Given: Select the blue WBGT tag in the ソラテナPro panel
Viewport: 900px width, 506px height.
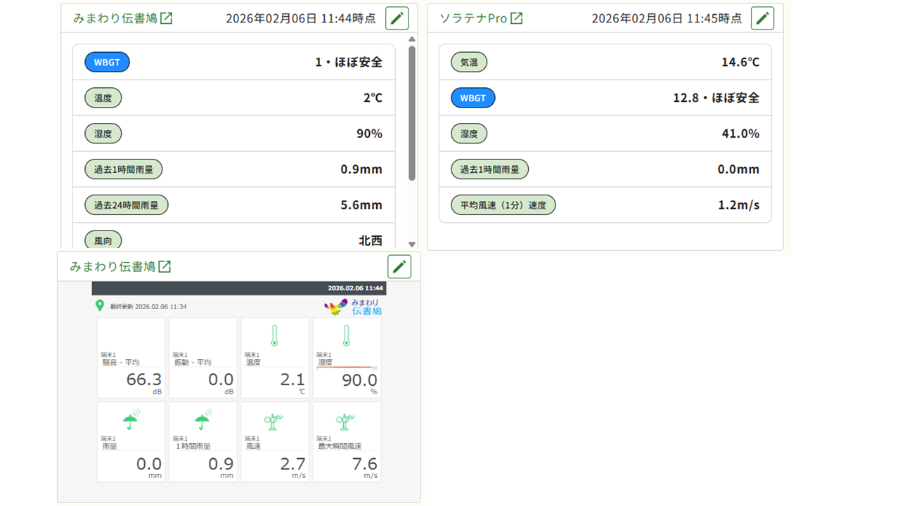Looking at the screenshot, I should click(x=472, y=98).
